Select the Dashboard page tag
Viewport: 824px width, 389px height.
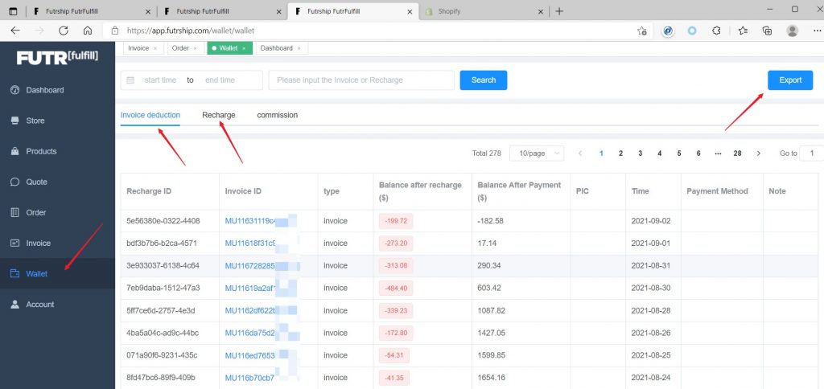click(281, 48)
